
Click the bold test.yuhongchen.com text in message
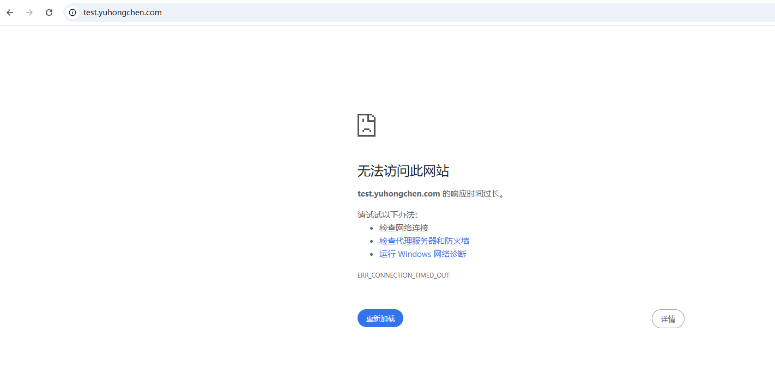[x=398, y=194]
